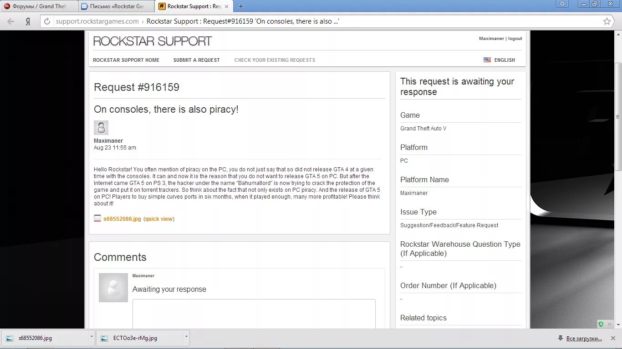Open Submit a Request menu item

pos(197,60)
